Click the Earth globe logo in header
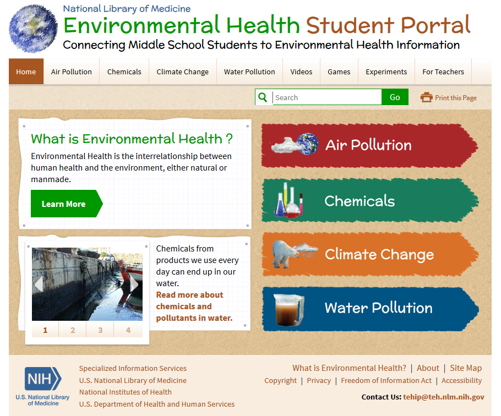This screenshot has height=416, width=501. (x=33, y=29)
